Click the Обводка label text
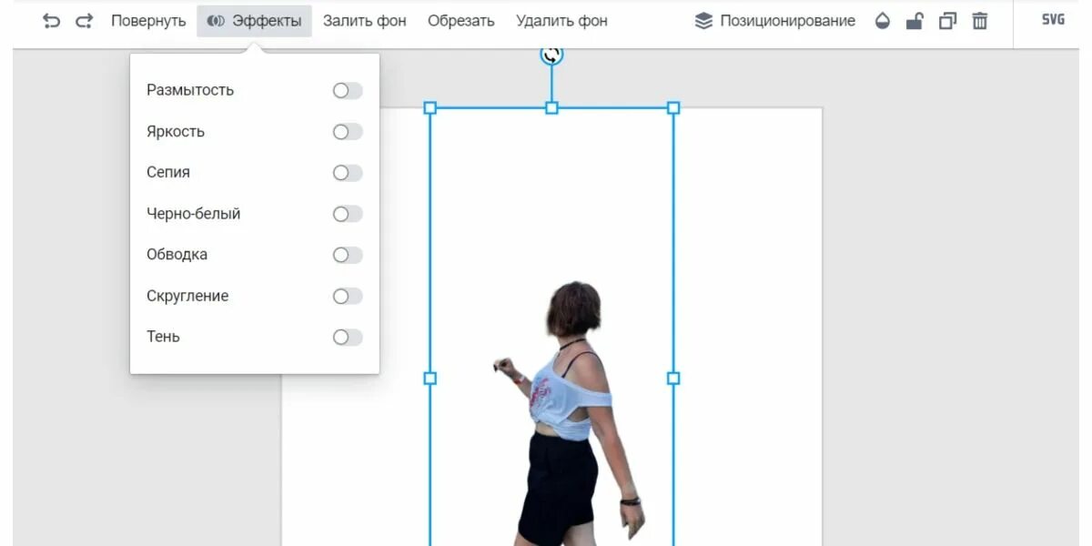This screenshot has height=546, width=1092. pyautogui.click(x=177, y=255)
